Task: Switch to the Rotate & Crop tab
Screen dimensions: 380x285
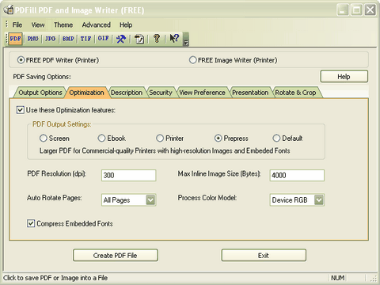Action: [x=295, y=93]
